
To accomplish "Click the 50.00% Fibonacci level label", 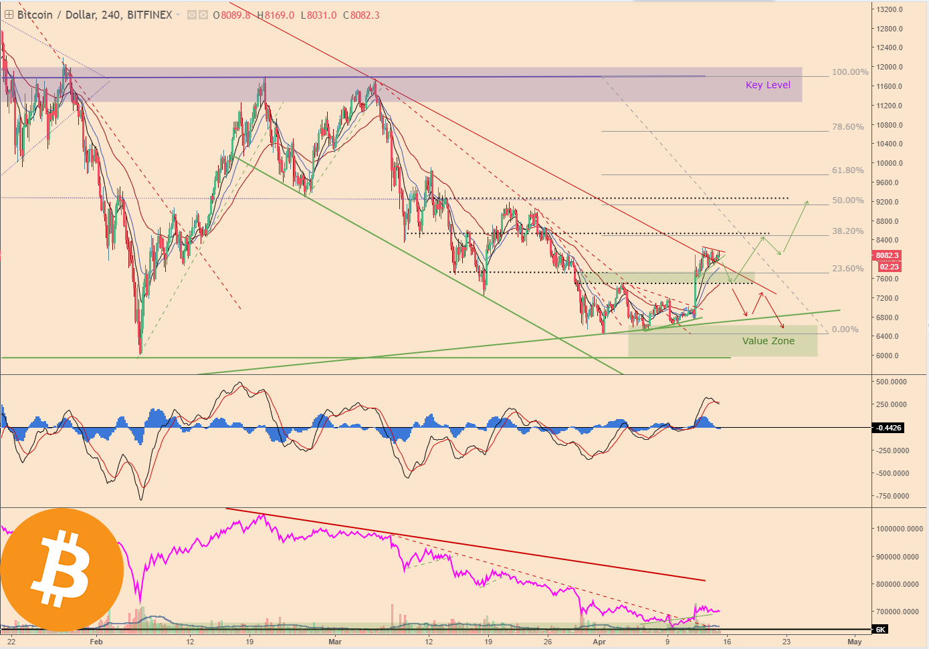I will pos(848,201).
